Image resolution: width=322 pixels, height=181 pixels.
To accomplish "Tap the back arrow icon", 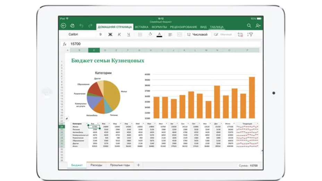I will coord(63,26).
